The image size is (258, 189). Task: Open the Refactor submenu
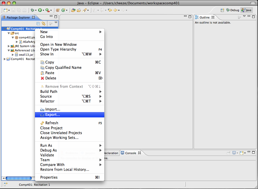[x=70, y=101]
